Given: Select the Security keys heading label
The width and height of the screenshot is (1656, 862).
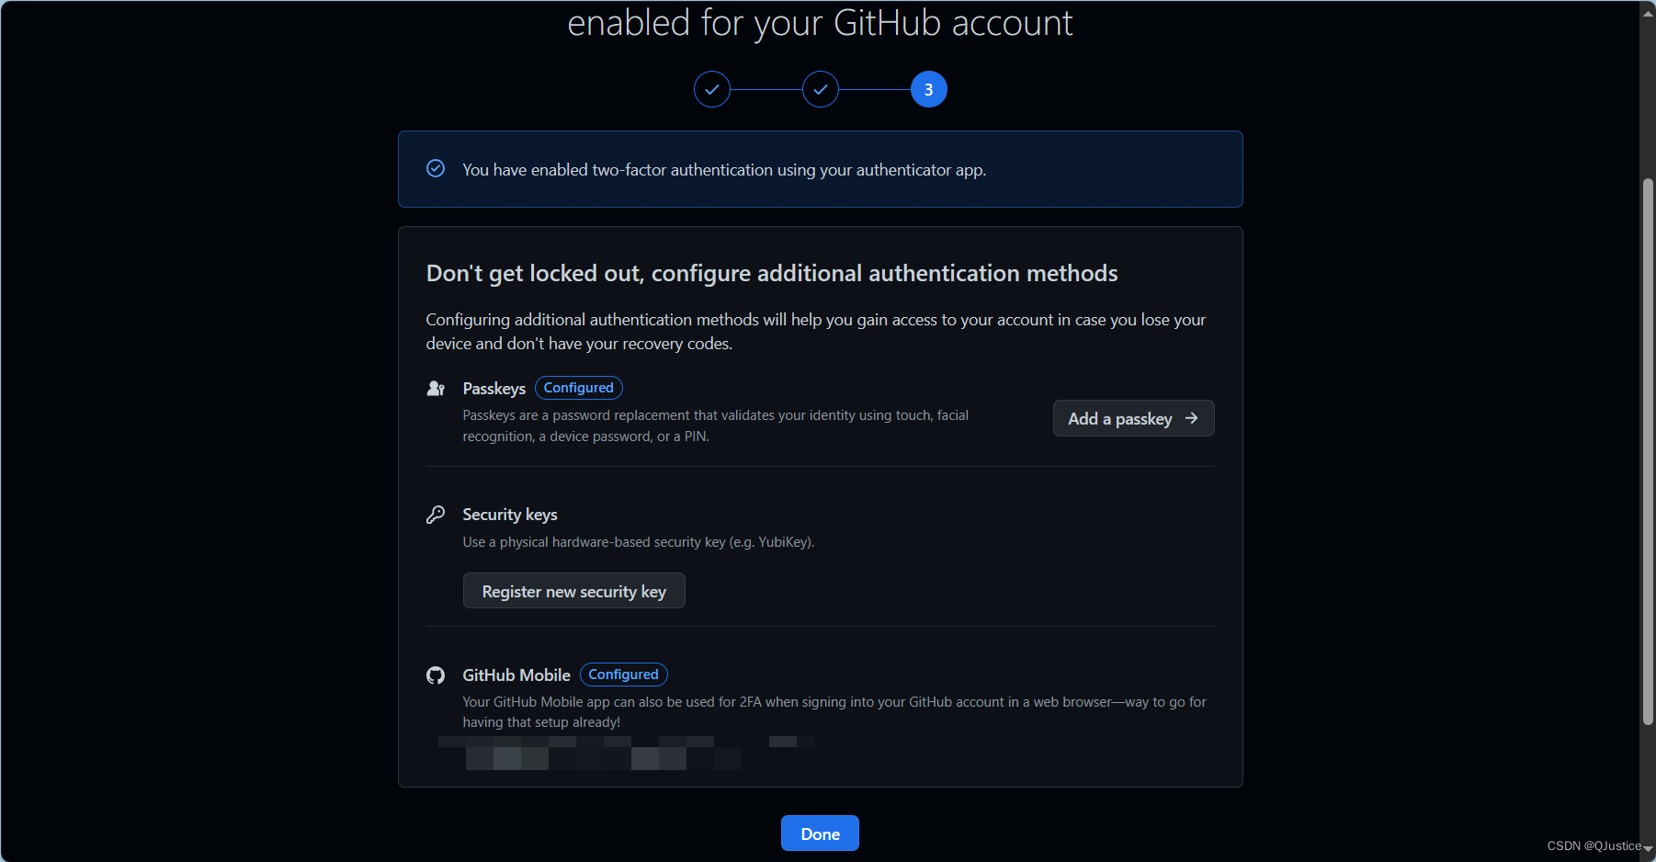Looking at the screenshot, I should click(x=509, y=515).
